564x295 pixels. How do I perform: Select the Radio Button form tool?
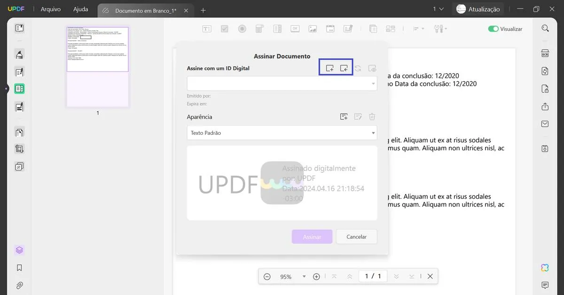[x=242, y=29]
